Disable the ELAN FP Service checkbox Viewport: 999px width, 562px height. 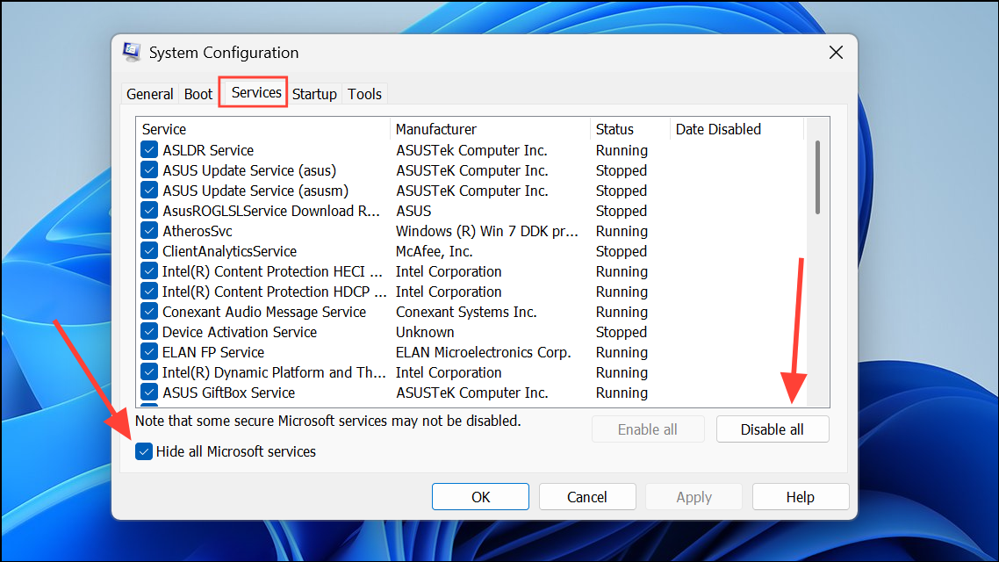pos(148,352)
